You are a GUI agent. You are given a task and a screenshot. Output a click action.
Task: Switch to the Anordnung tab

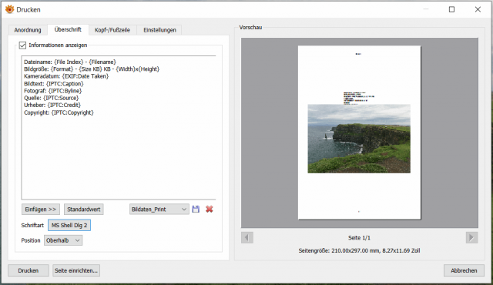[28, 30]
